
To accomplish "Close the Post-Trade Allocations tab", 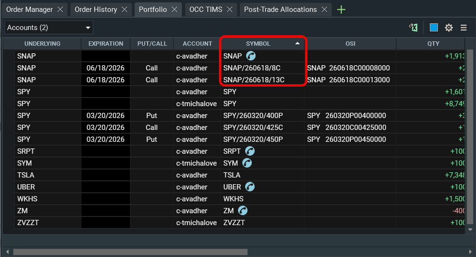I will click(x=325, y=10).
